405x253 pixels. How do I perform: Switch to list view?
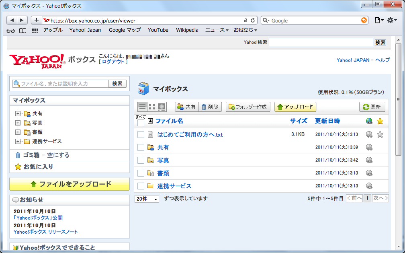(142, 107)
